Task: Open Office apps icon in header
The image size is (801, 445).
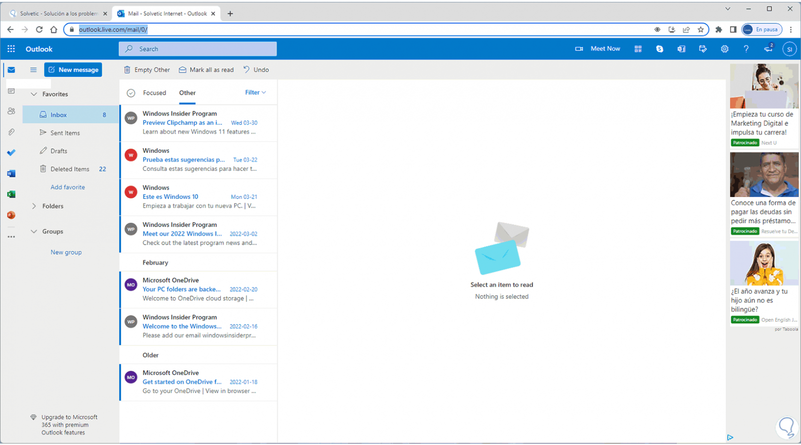Action: [x=681, y=49]
